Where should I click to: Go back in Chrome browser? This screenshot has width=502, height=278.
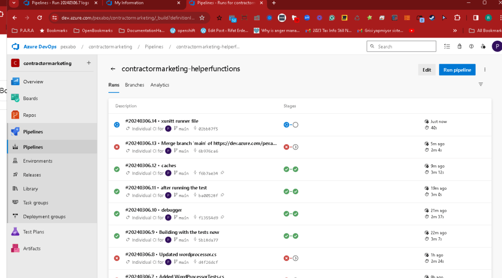click(14, 18)
